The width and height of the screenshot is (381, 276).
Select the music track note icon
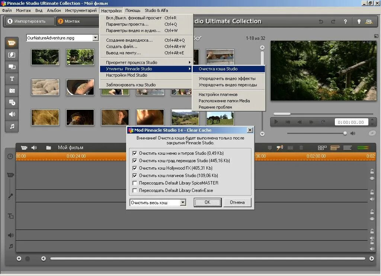[x=11, y=246]
